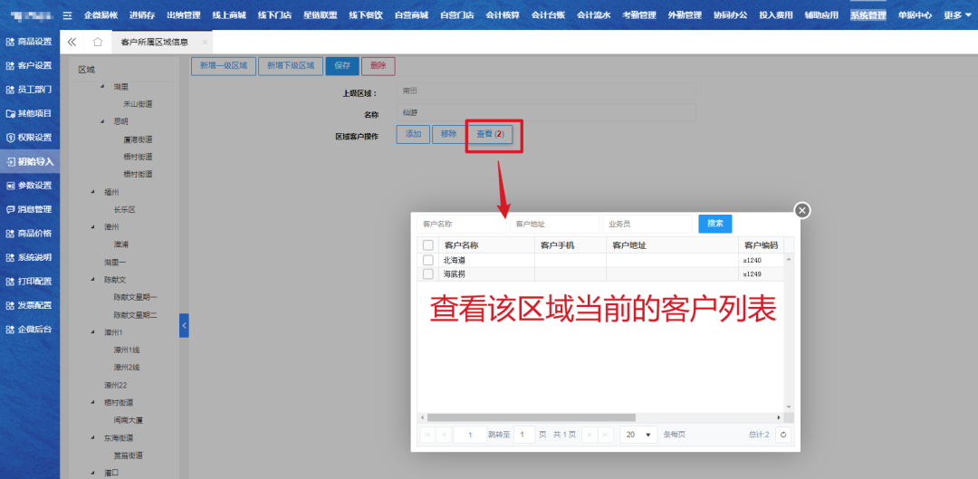Collapse the region tree panel handle
This screenshot has height=479, width=978.
184,325
